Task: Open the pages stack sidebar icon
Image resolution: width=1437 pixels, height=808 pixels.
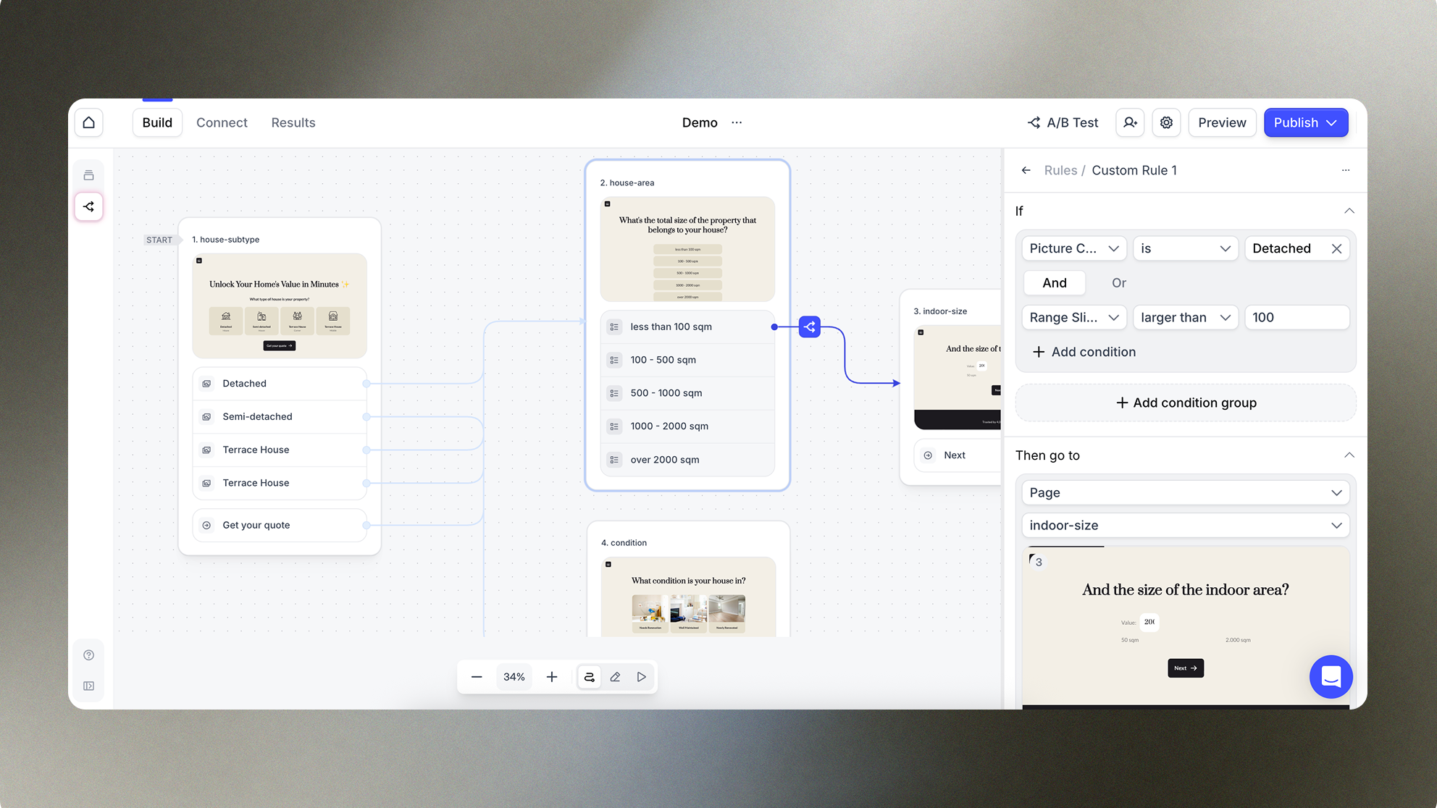Action: (89, 175)
